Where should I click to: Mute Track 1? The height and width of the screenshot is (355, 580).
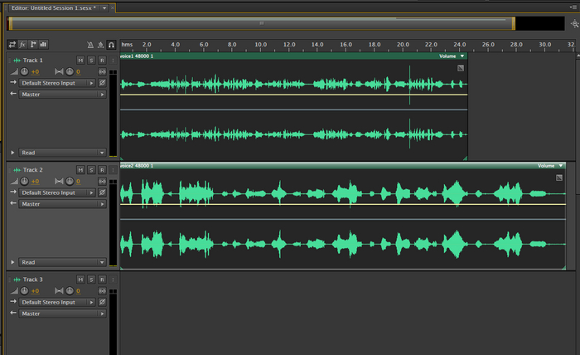pyautogui.click(x=80, y=61)
